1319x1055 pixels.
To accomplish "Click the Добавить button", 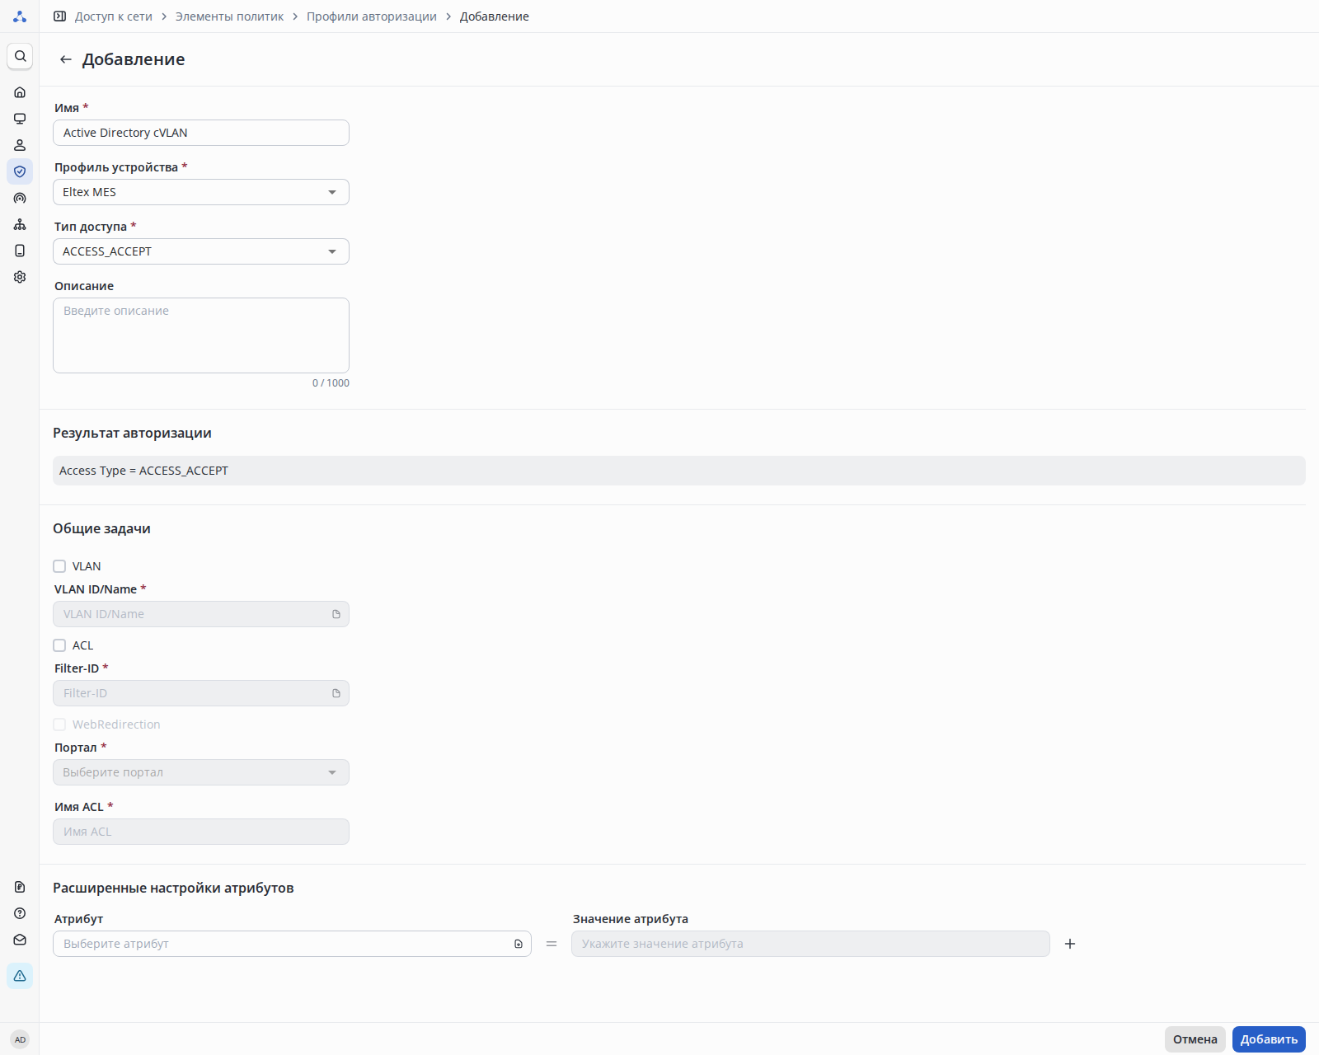I will point(1269,1039).
